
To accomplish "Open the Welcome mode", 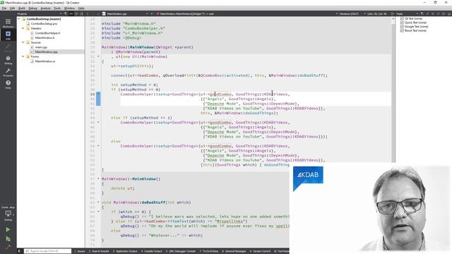I will coord(8,23).
